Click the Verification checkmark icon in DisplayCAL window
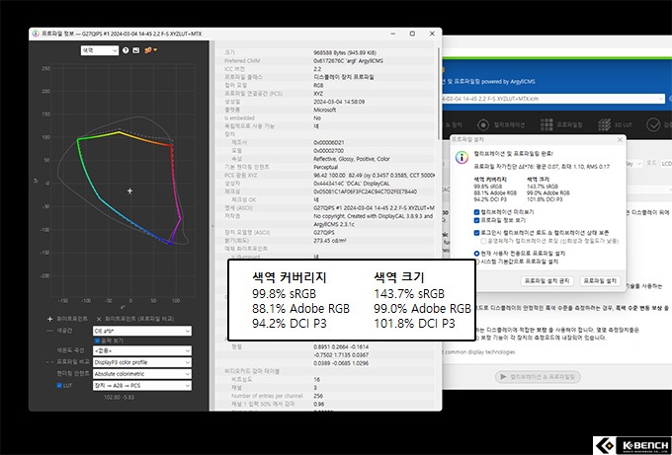This screenshot has width=672, height=455. pyautogui.click(x=653, y=125)
